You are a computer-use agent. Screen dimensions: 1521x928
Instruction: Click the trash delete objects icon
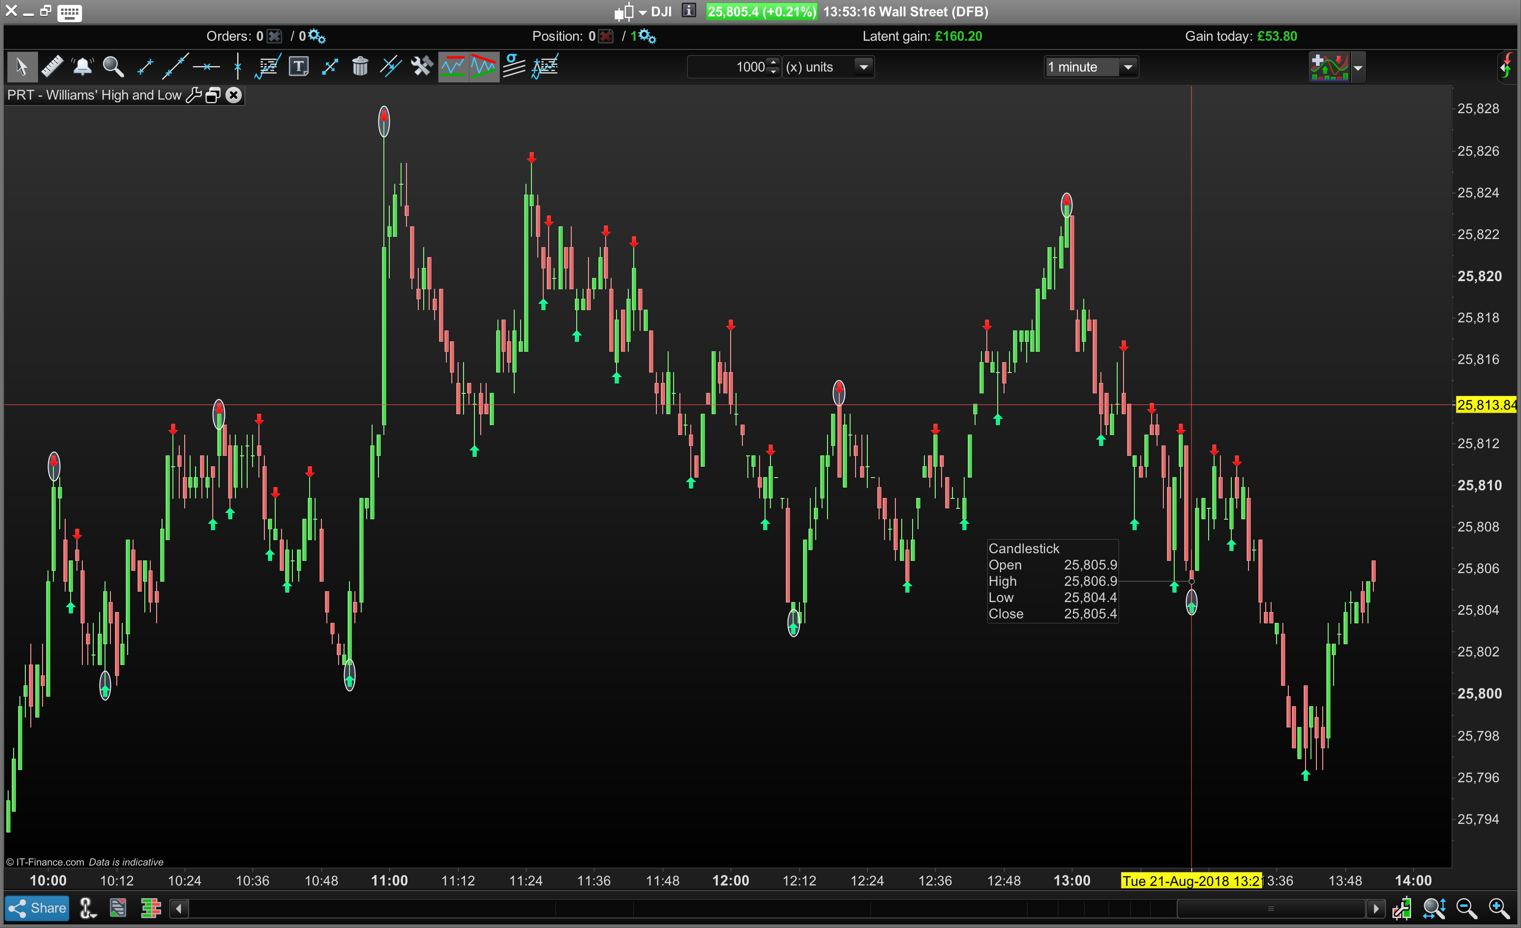tap(360, 67)
